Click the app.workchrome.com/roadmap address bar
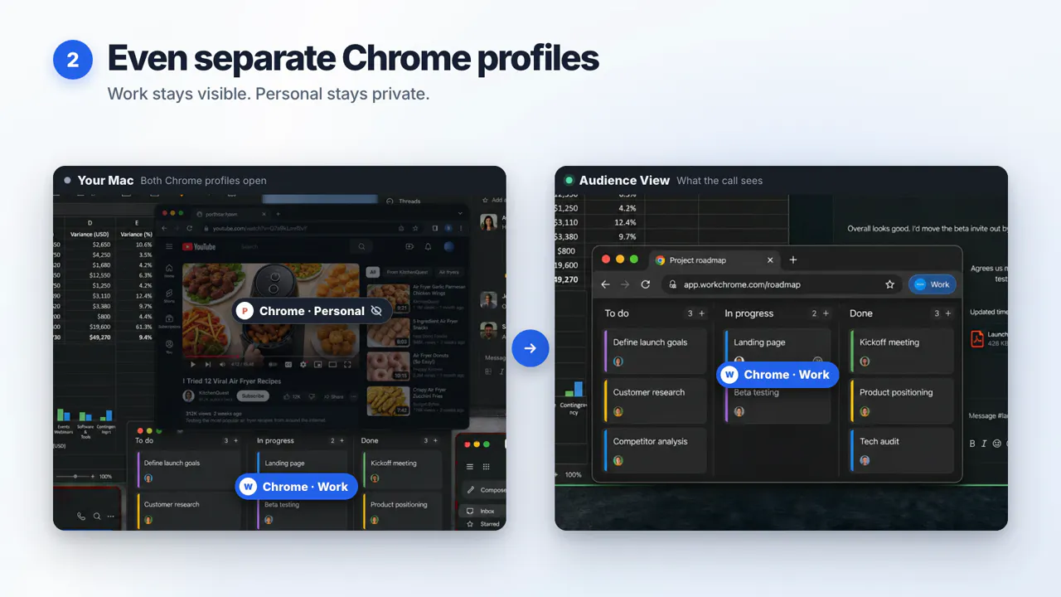The height and width of the screenshot is (597, 1061). [x=782, y=284]
